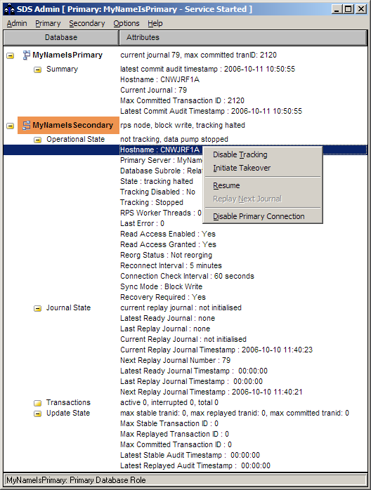
Task: Collapse the Summary section
Action: (x=37, y=69)
